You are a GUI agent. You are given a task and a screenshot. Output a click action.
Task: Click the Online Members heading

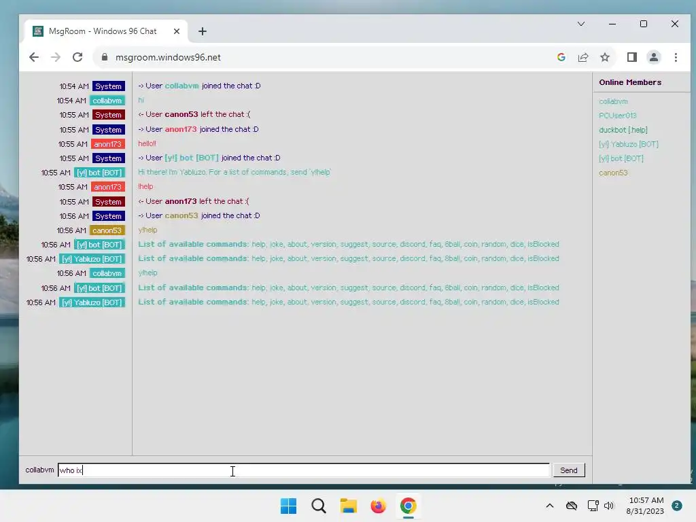(x=630, y=82)
